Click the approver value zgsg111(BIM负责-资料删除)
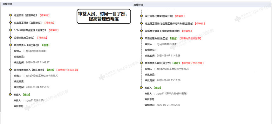The height and width of the screenshot is (124, 272). coord(172,93)
